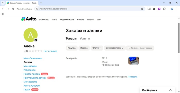Click the 5Post delivery label
180x93 pixels.
(x=105, y=62)
